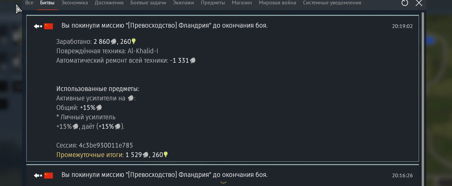The image size is (452, 186).
Task: Open the Все tab
Action: (x=29, y=3)
